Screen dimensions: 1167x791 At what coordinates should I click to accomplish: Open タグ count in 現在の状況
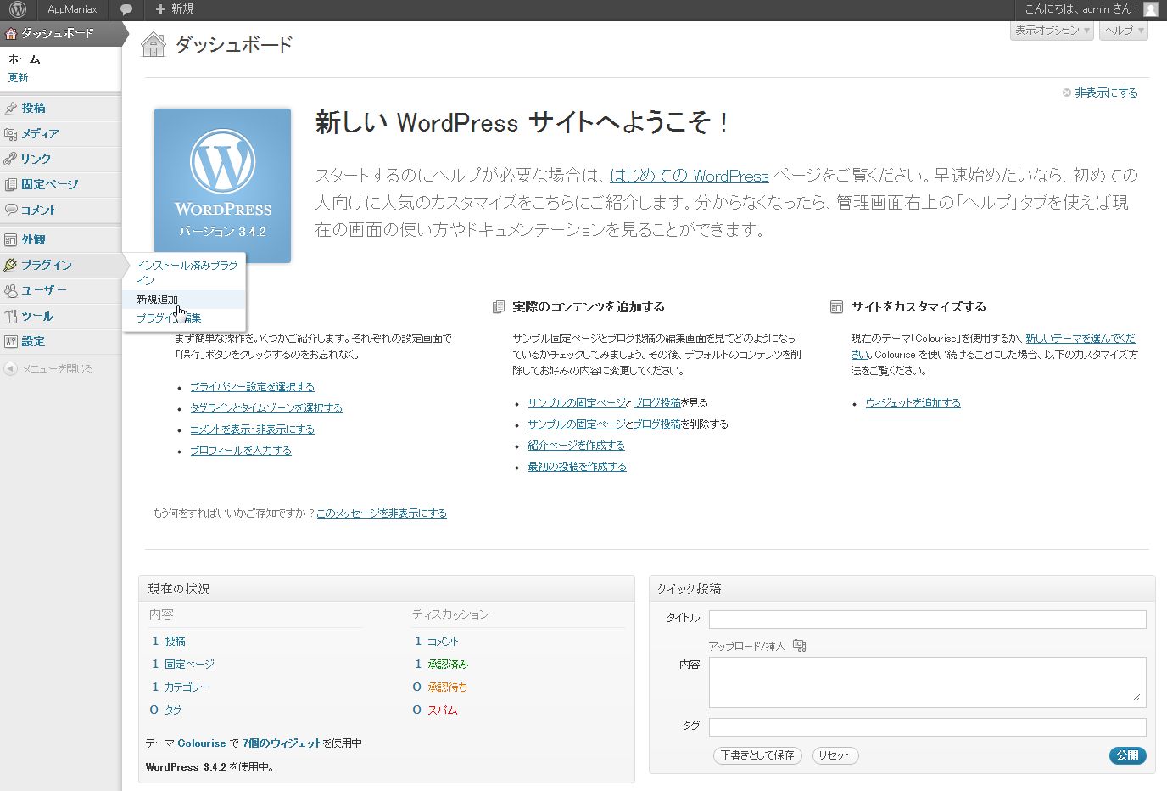[x=173, y=710]
